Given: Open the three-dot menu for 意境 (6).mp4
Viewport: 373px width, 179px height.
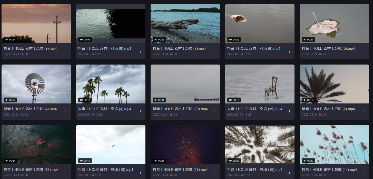Looking at the screenshot, I should [289, 51].
